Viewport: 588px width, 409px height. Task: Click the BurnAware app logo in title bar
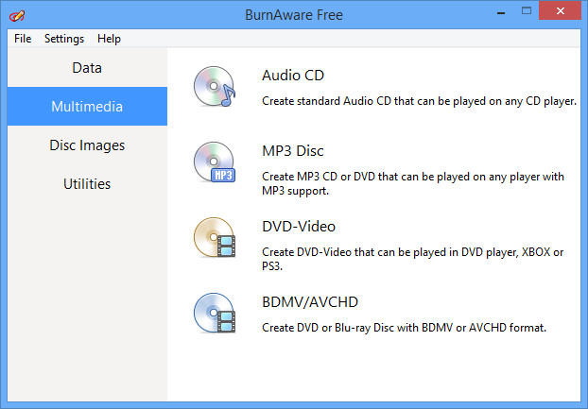pyautogui.click(x=17, y=15)
